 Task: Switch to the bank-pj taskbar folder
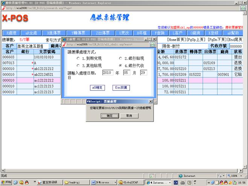pyautogui.click(x=77, y=182)
